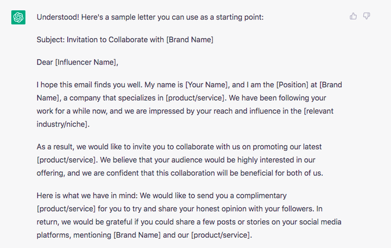Click the green ChatGPT logo avatar
Screen dimensions: 391x248
pos(18,17)
